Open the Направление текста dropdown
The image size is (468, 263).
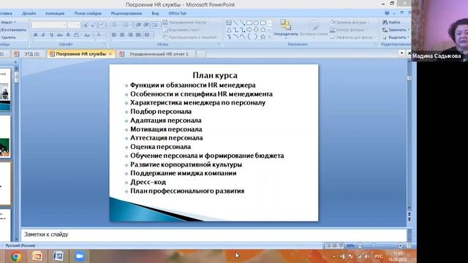(x=186, y=22)
